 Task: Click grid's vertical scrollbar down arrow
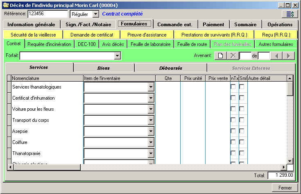tap(290, 161)
